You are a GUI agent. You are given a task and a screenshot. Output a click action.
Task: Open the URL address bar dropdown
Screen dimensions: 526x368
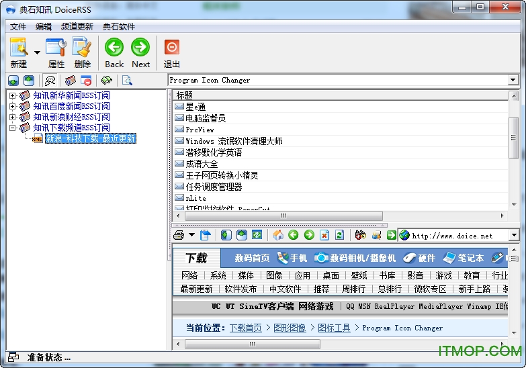click(x=513, y=236)
